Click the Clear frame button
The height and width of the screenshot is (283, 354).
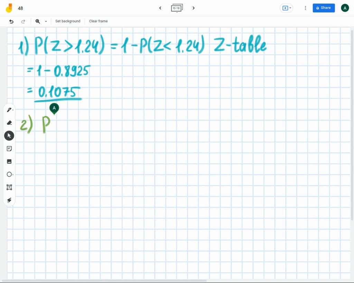pos(98,21)
